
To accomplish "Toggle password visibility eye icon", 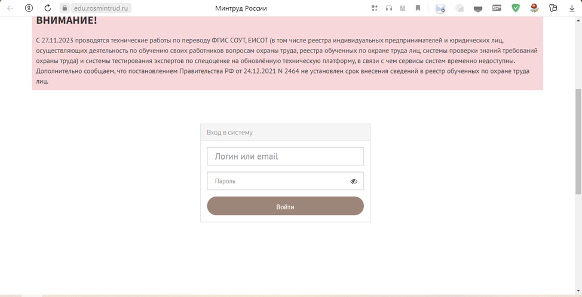I will (x=354, y=182).
